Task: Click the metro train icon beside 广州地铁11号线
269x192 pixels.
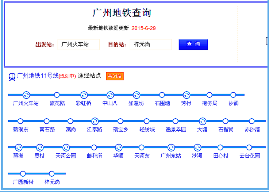Action: pyautogui.click(x=12, y=77)
